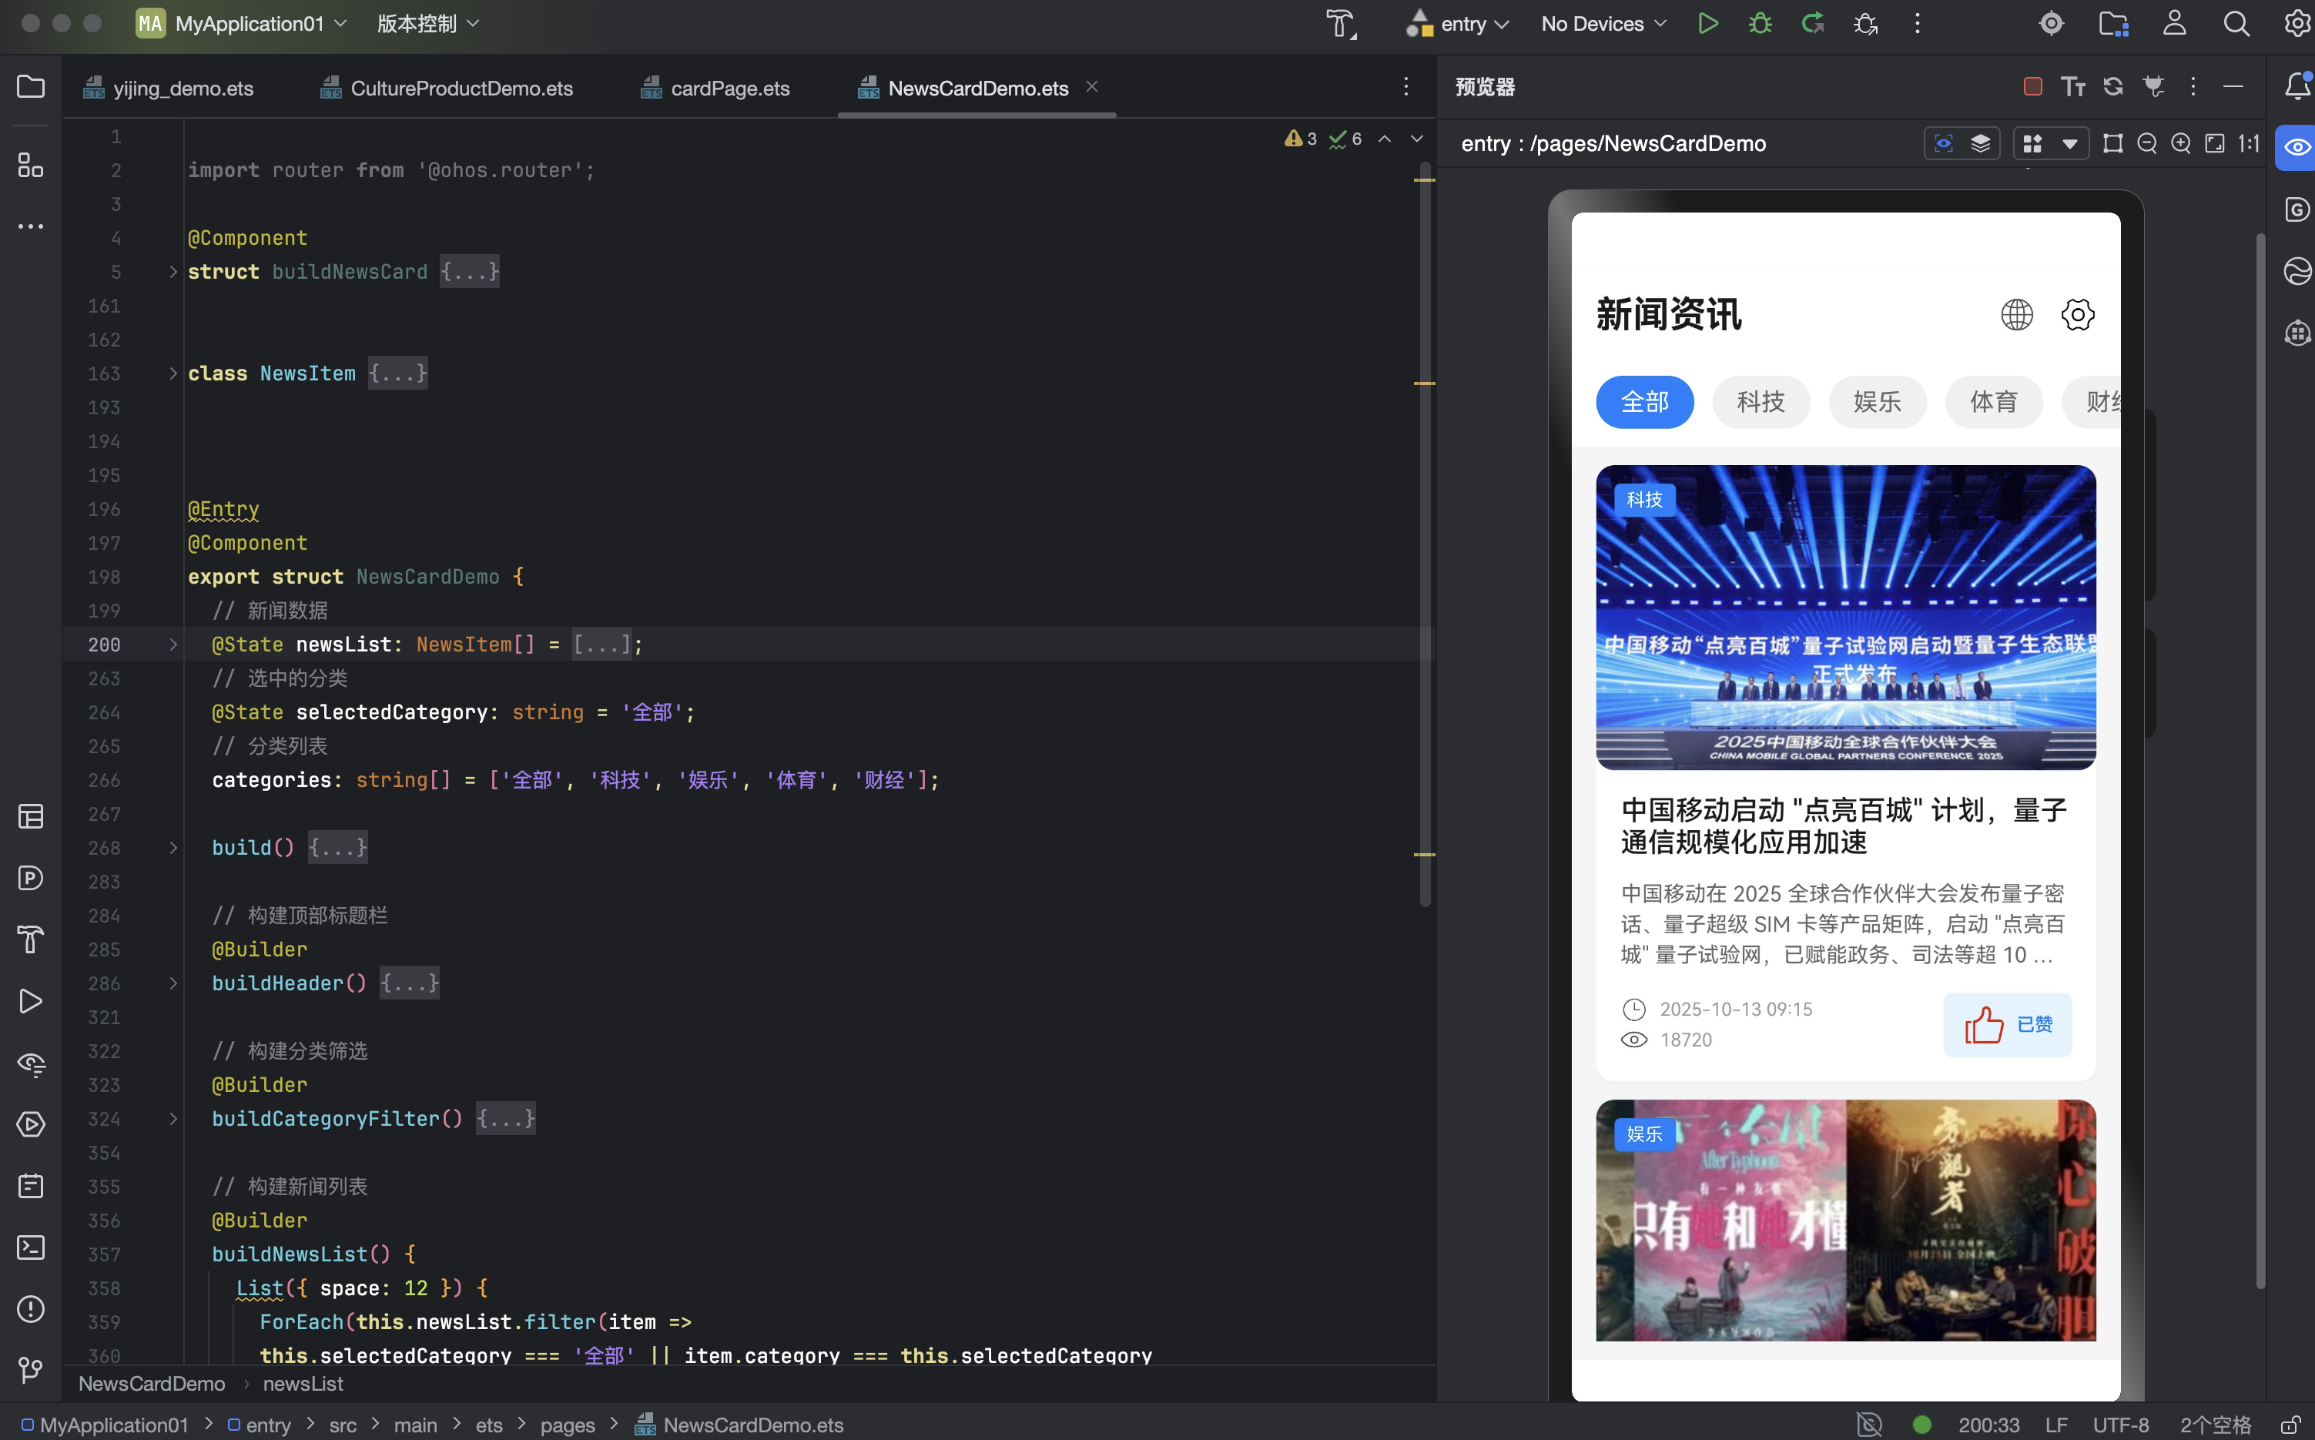2315x1440 pixels.
Task: Toggle the Previewer eye icon in right sidebar
Action: tap(2297, 148)
